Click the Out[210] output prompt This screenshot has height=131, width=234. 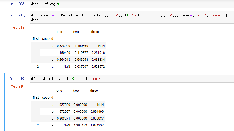pyautogui.click(x=19, y=86)
